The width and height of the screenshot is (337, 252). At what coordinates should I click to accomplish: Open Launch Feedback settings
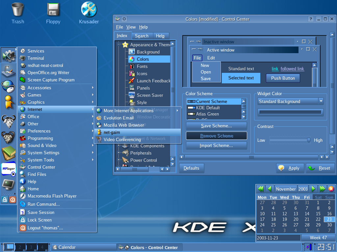[153, 81]
